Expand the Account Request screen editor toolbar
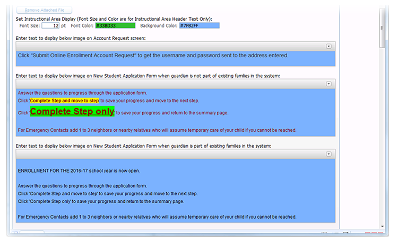Screen dimensions: 398x243 click(x=328, y=46)
